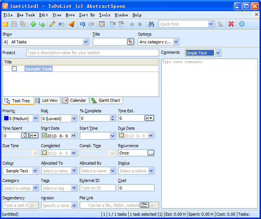Click the Project name input field
The width and height of the screenshot is (261, 219).
pyautogui.click(x=92, y=53)
